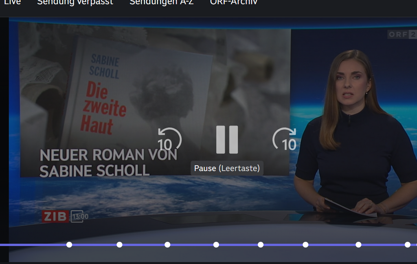417x264 pixels.
Task: Click the Pause (Leertaste) tooltip label
Action: 227,168
